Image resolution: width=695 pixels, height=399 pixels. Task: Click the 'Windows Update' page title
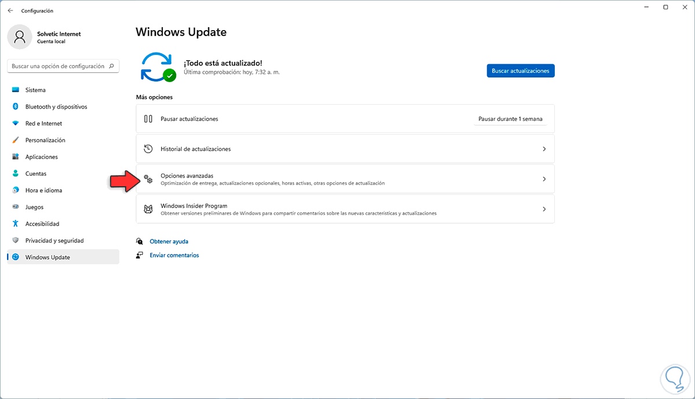pyautogui.click(x=181, y=32)
